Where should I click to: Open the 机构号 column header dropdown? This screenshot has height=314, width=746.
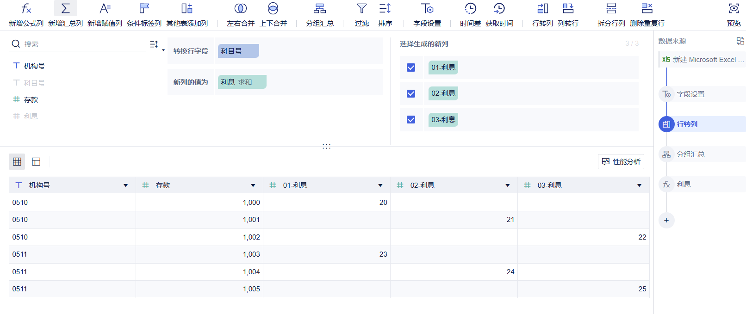click(x=126, y=185)
